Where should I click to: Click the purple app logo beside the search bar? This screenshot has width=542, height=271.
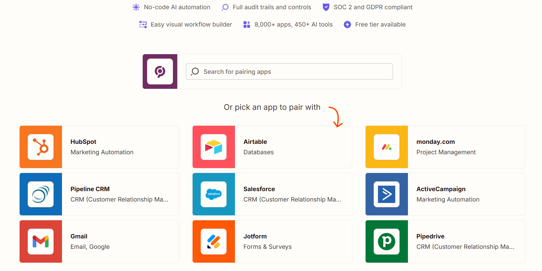[160, 71]
